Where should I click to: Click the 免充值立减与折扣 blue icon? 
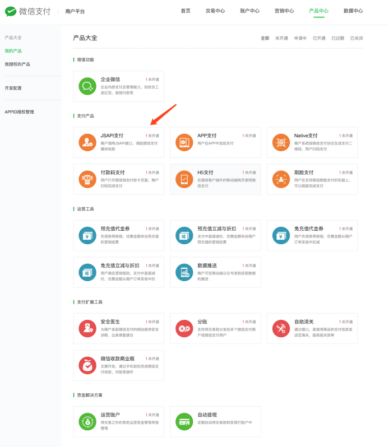[87, 272]
